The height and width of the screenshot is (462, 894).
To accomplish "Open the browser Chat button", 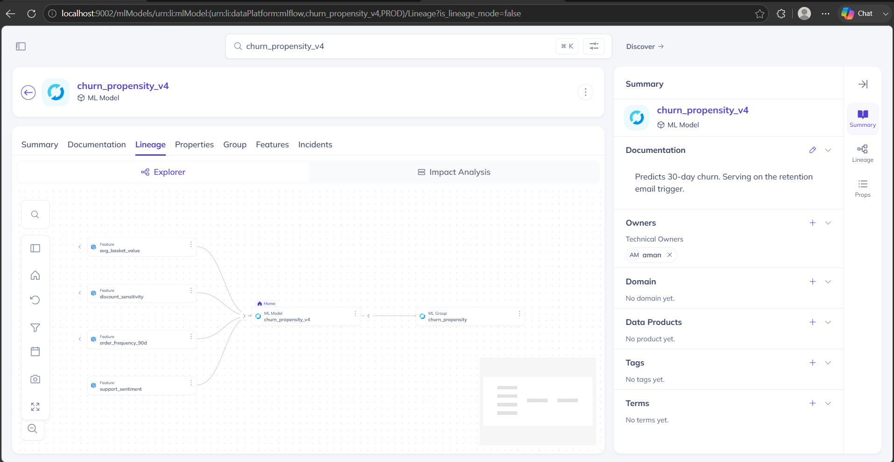I will point(858,14).
